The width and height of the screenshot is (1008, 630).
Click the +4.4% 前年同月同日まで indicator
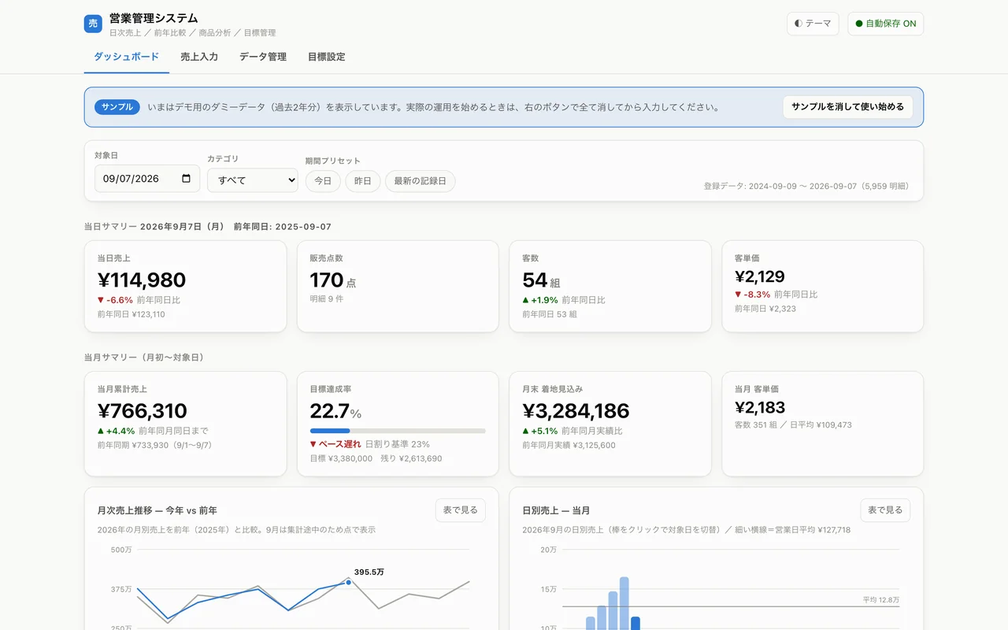tap(153, 431)
